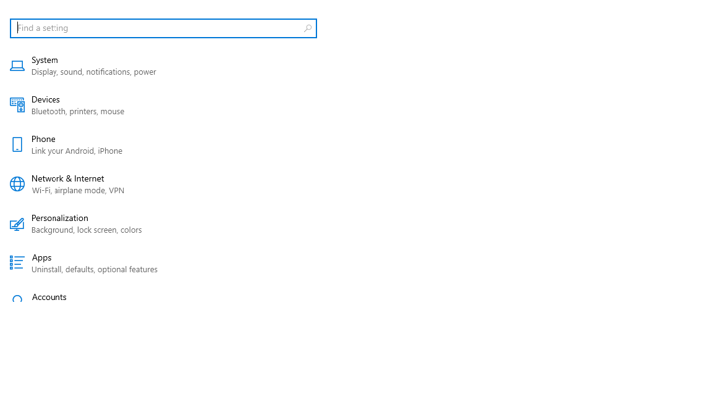Click the magnifier icon in the search box
The width and height of the screenshot is (712, 400).
click(307, 28)
